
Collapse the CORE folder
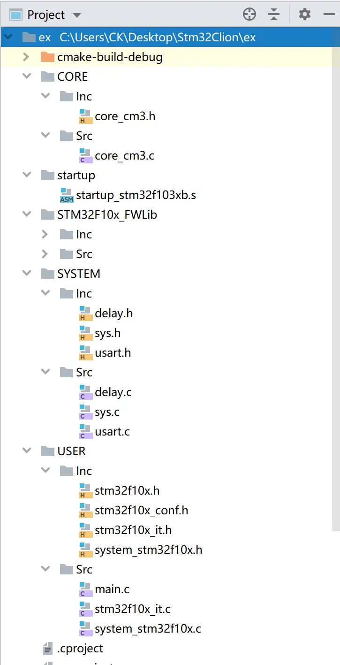pos(26,76)
